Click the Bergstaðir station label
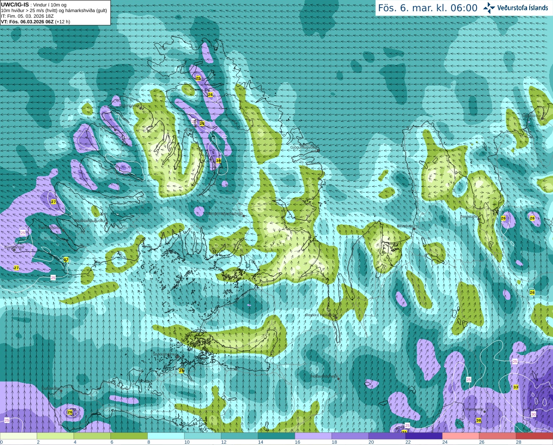 468,216
